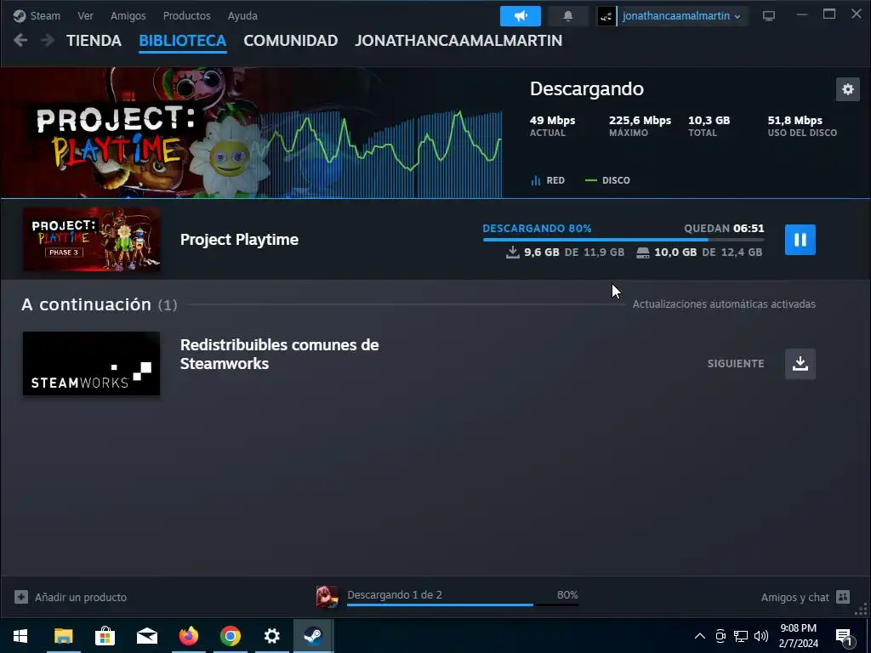Click the plus icon beside Añadir un producto

tap(21, 597)
